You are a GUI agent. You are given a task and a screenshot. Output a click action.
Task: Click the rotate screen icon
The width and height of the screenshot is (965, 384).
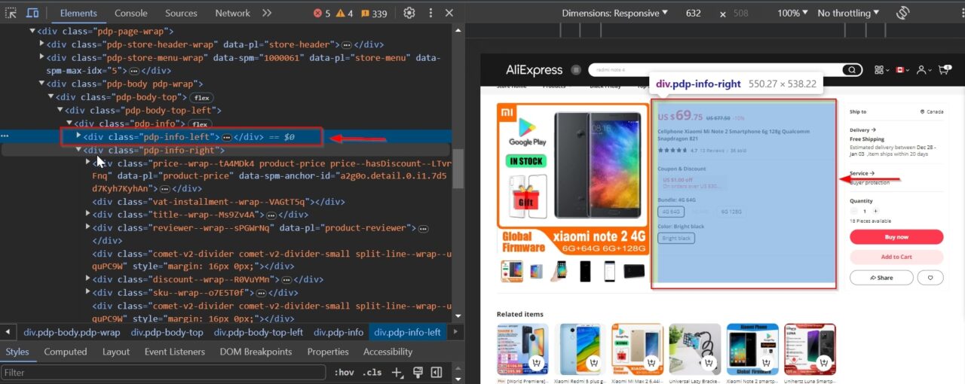pos(903,13)
